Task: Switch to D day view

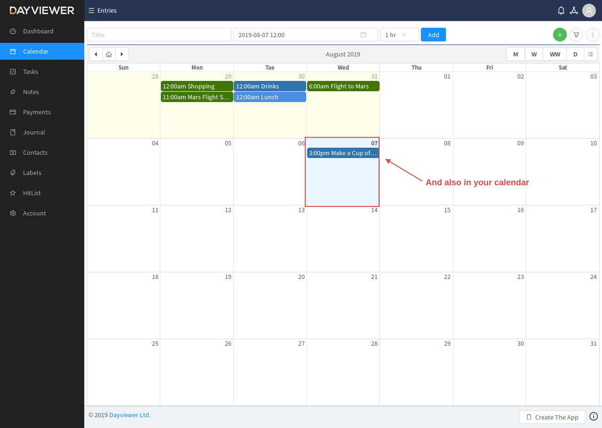Action: click(575, 54)
